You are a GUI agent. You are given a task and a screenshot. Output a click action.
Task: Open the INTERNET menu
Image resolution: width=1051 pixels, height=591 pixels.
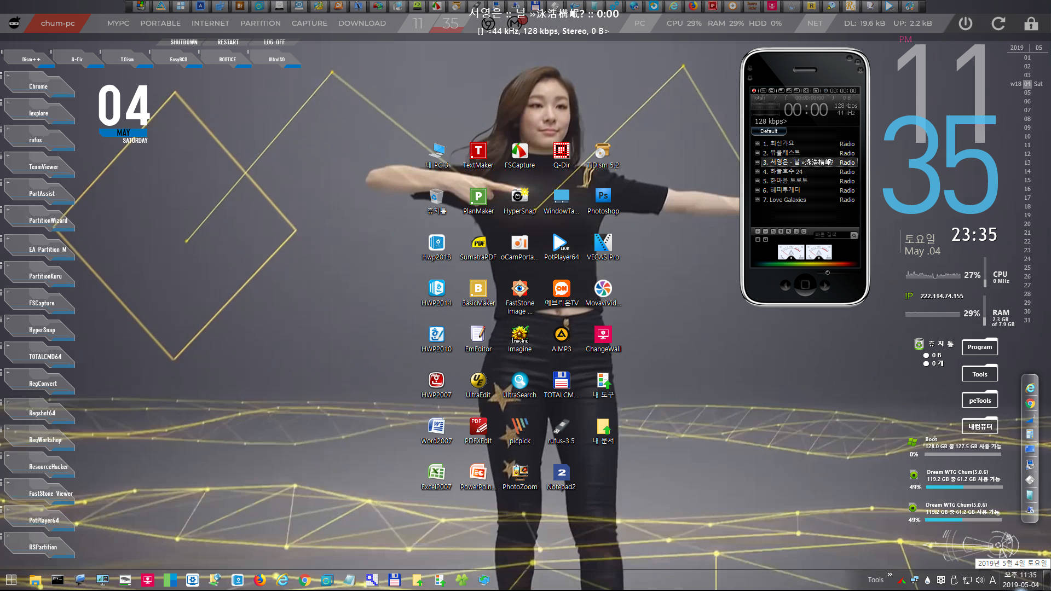210,24
